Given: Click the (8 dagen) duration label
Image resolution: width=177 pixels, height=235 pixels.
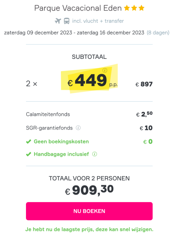Looking at the screenshot, I should (x=158, y=33).
